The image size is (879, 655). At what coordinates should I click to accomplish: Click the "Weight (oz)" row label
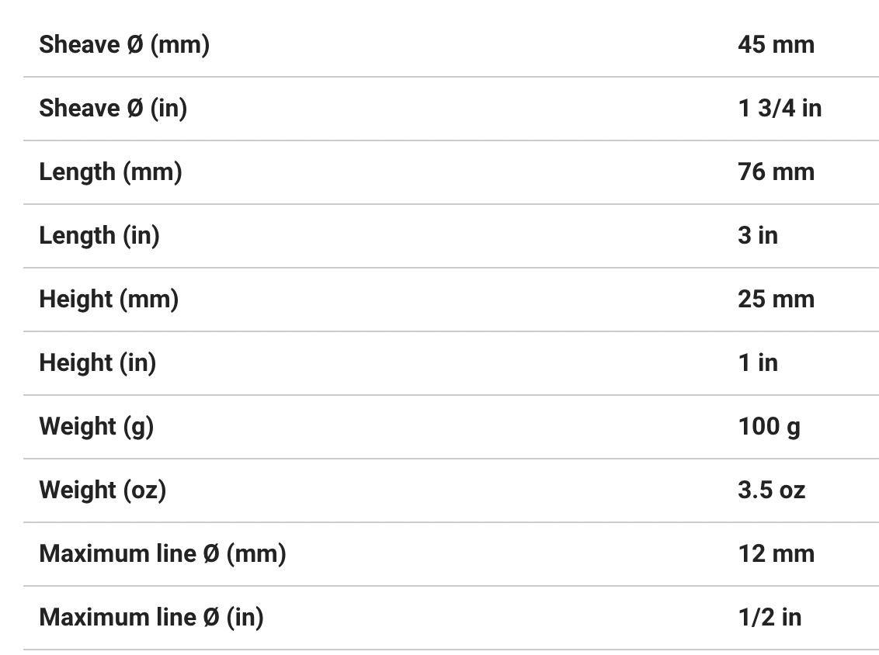pos(102,490)
